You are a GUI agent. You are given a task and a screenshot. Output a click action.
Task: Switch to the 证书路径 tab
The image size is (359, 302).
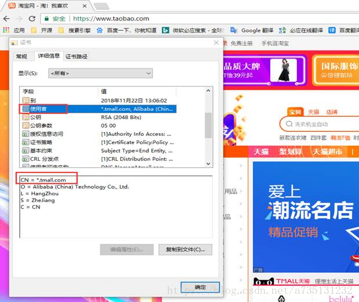click(x=77, y=56)
